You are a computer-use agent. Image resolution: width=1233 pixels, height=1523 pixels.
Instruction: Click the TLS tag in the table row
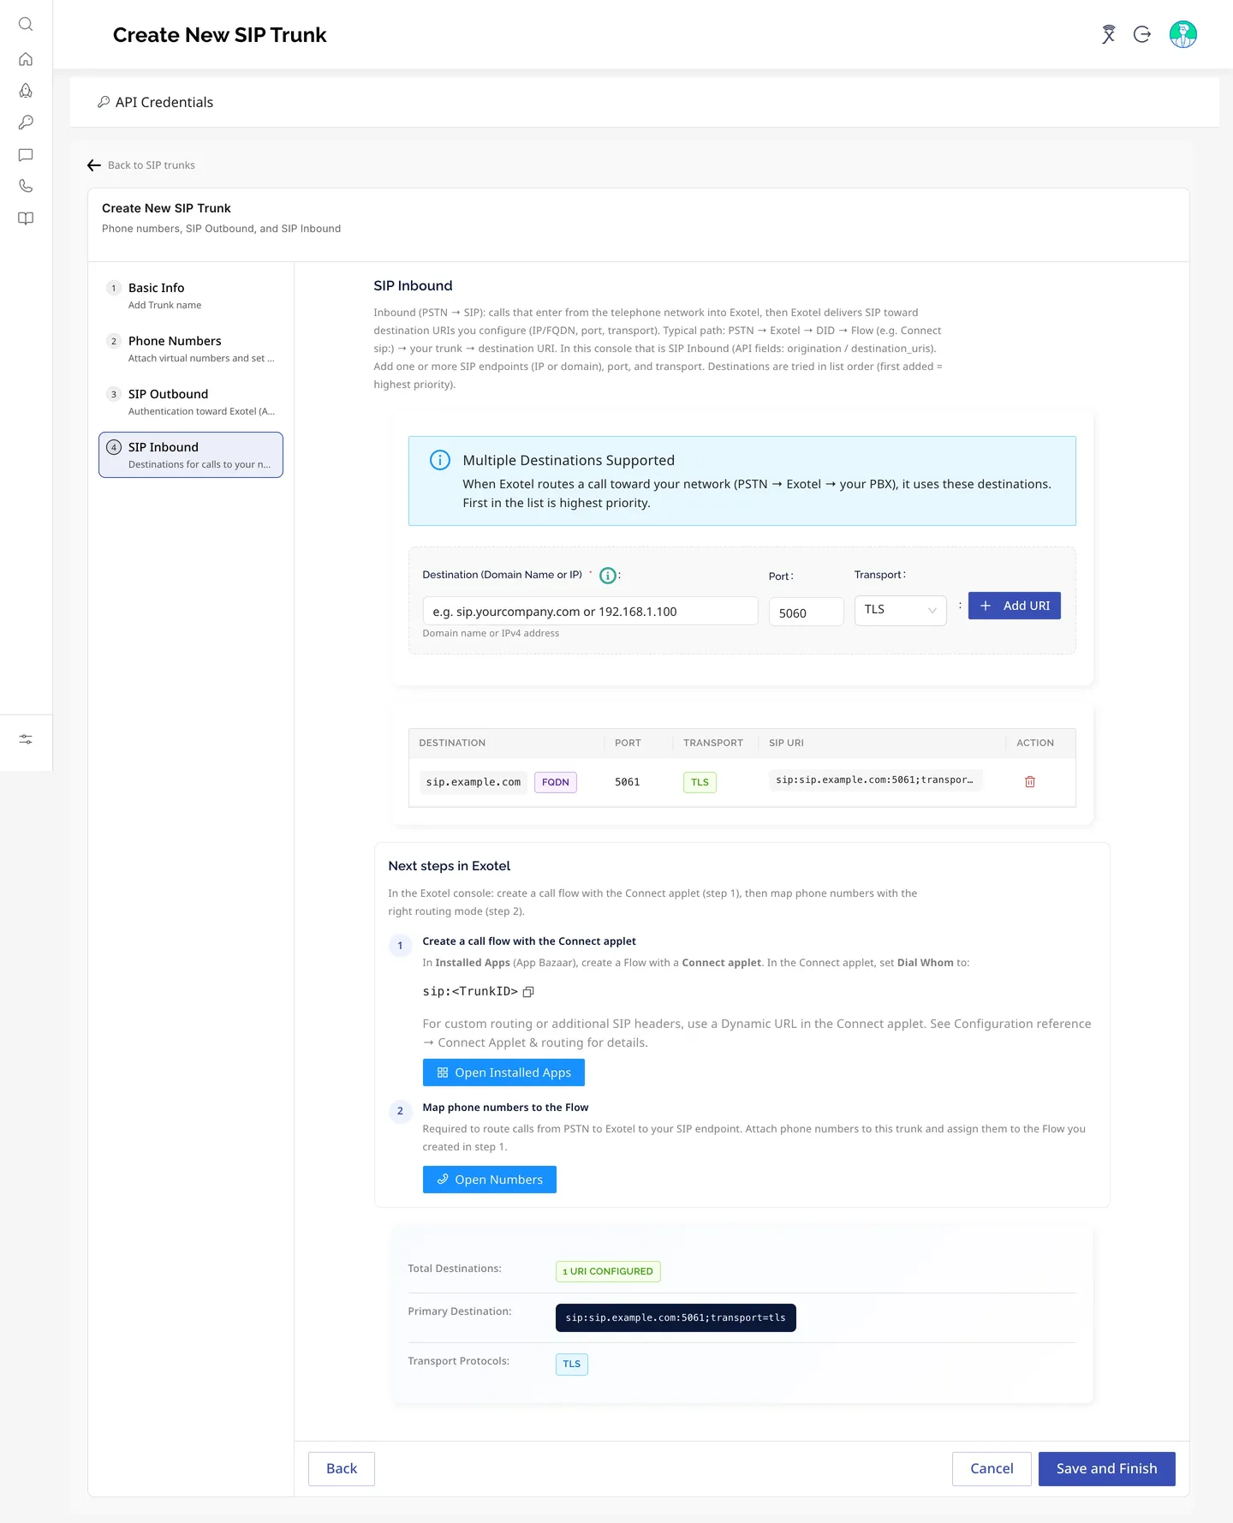coord(700,782)
